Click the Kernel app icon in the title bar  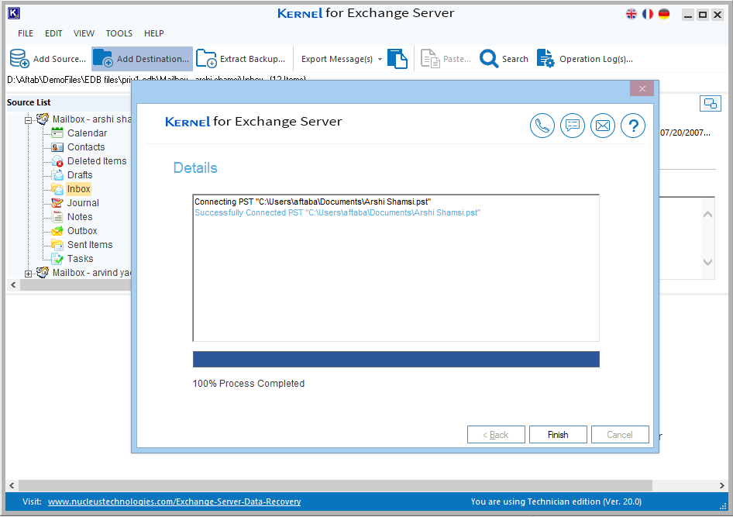click(14, 13)
